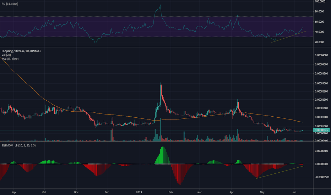Image resolution: width=331 pixels, height=195 pixels.
Task: Select the rising trendline under the RSI curve
Action: click(289, 37)
